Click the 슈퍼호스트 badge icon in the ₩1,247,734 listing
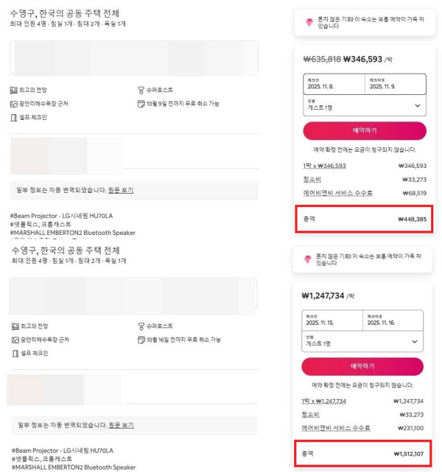442x472 pixels. click(141, 325)
